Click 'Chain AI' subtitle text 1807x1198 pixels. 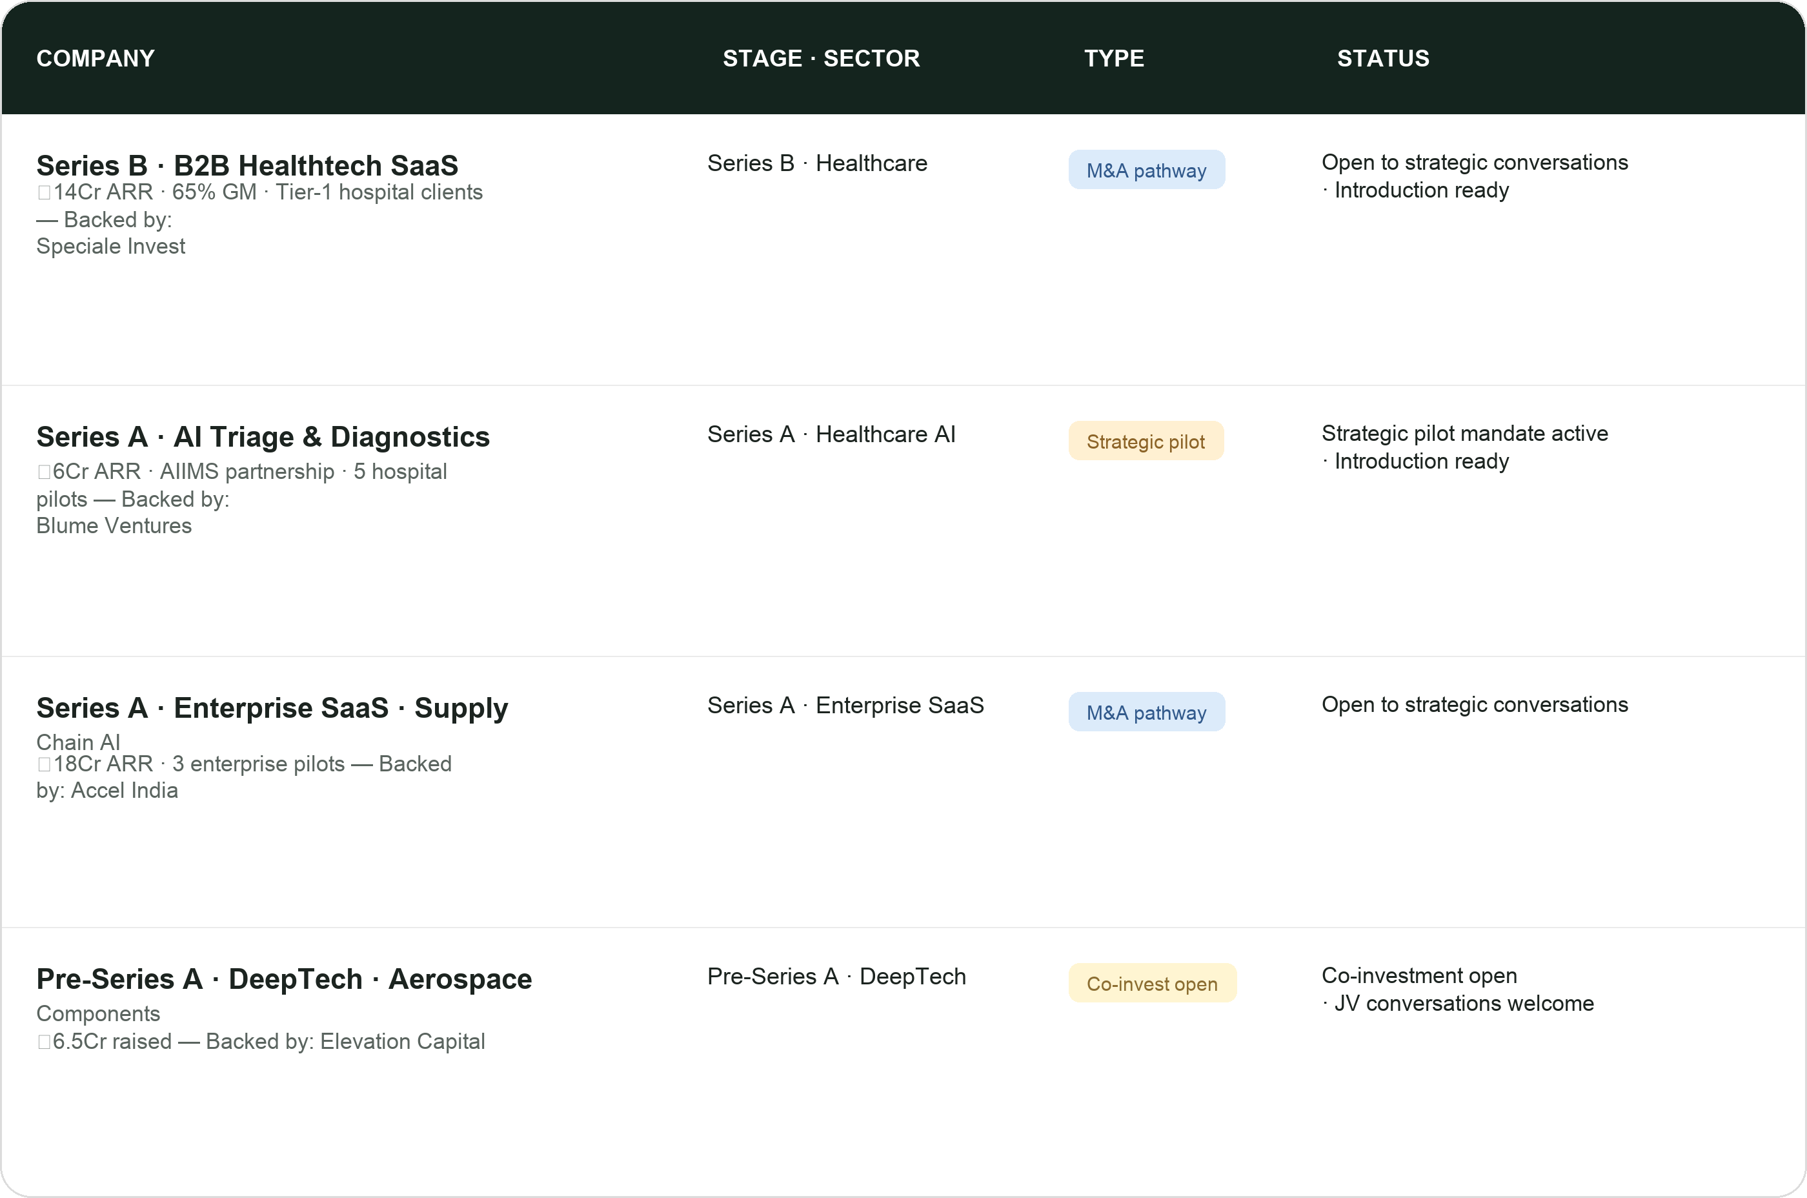coord(78,742)
